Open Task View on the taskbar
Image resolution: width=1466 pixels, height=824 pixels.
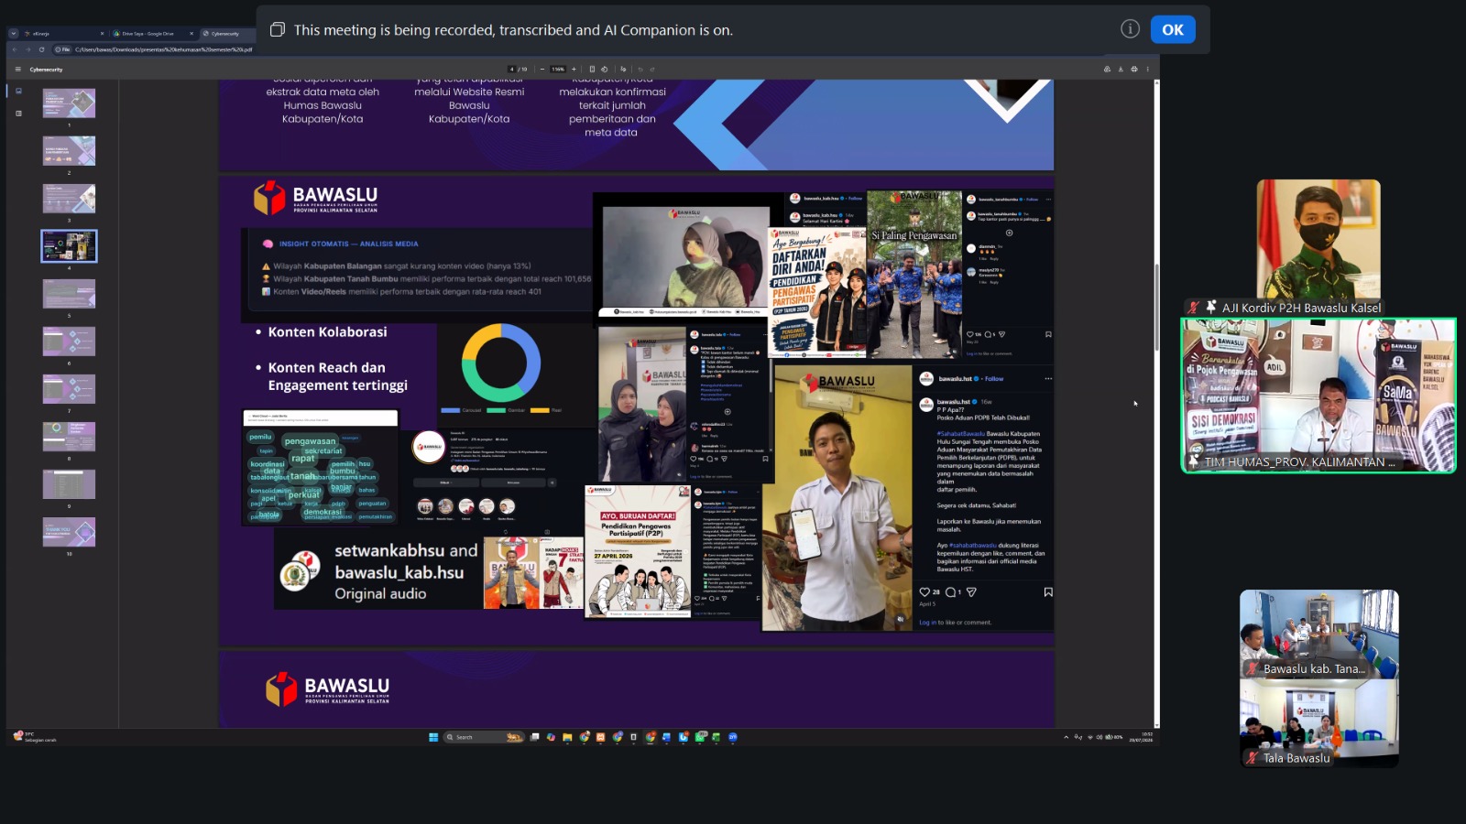[x=535, y=737]
